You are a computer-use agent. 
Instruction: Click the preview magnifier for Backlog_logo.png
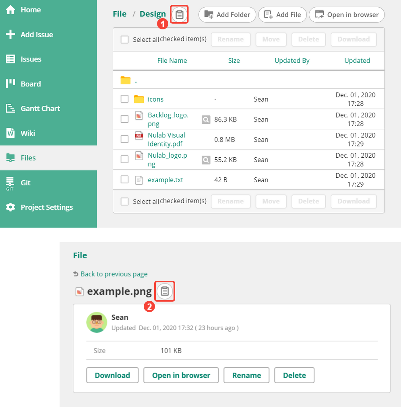206,119
